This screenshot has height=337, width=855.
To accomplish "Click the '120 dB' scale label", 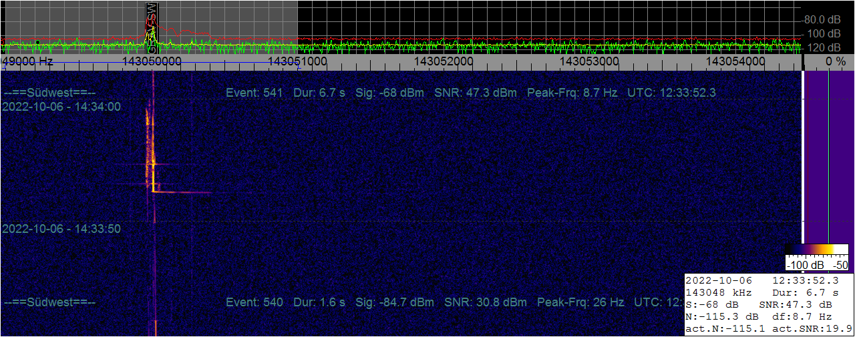I will coord(824,48).
